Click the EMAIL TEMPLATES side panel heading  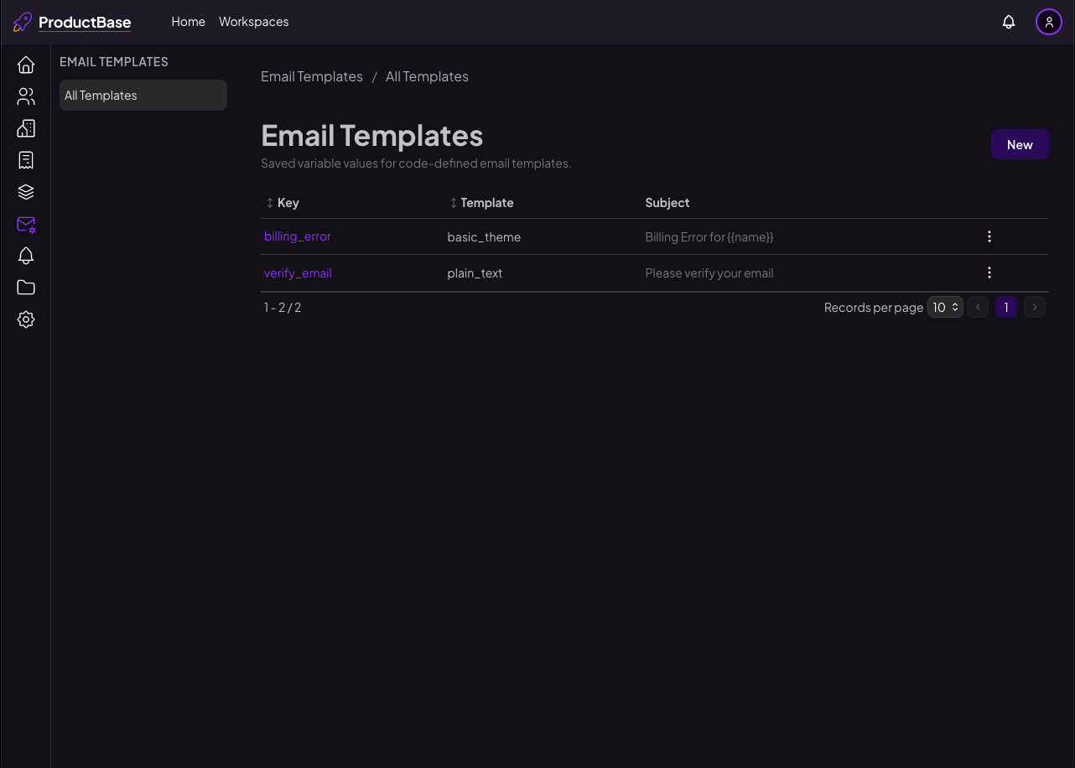point(114,62)
